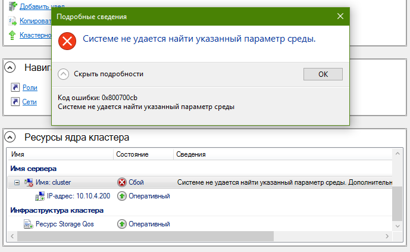Click the horizontal scrollbar left arrow

(12, 236)
